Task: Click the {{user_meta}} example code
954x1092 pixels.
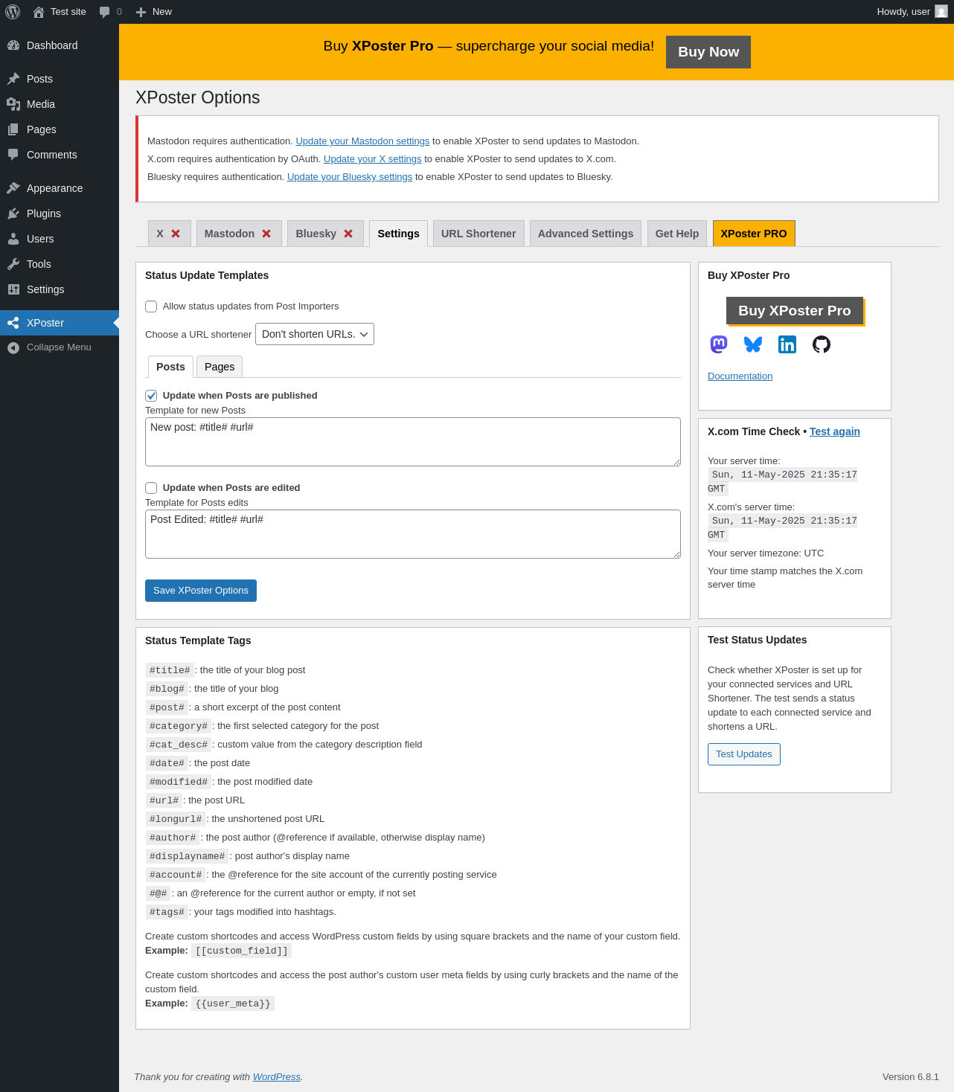Action: (233, 1003)
